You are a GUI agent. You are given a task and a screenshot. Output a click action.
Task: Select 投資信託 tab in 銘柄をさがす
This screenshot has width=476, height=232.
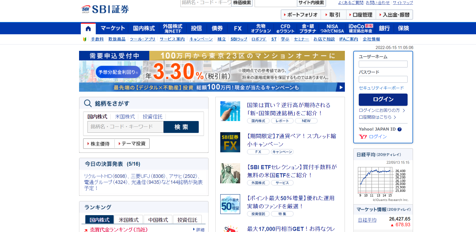pos(152,117)
